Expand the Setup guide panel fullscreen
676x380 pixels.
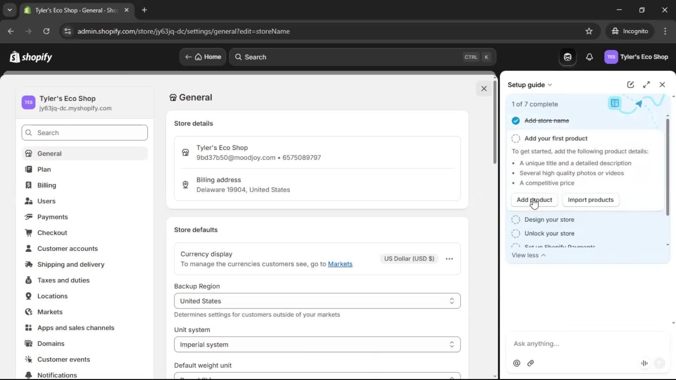point(646,85)
